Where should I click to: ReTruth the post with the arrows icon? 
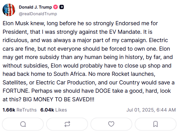coord(67,124)
